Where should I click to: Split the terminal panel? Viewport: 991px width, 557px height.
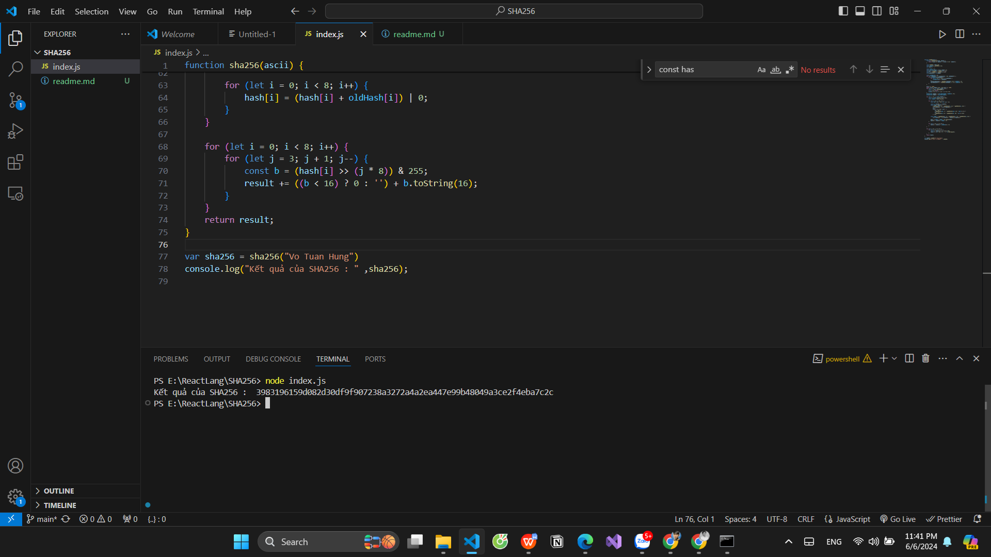[x=909, y=358]
